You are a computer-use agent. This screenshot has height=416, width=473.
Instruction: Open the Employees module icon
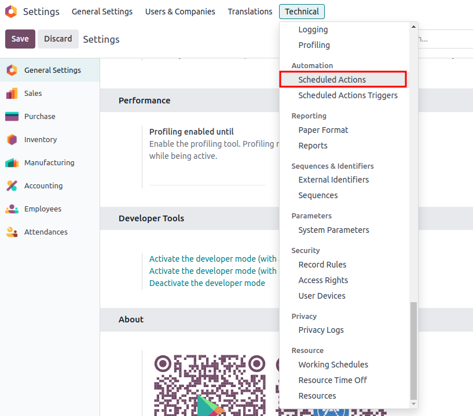12,209
